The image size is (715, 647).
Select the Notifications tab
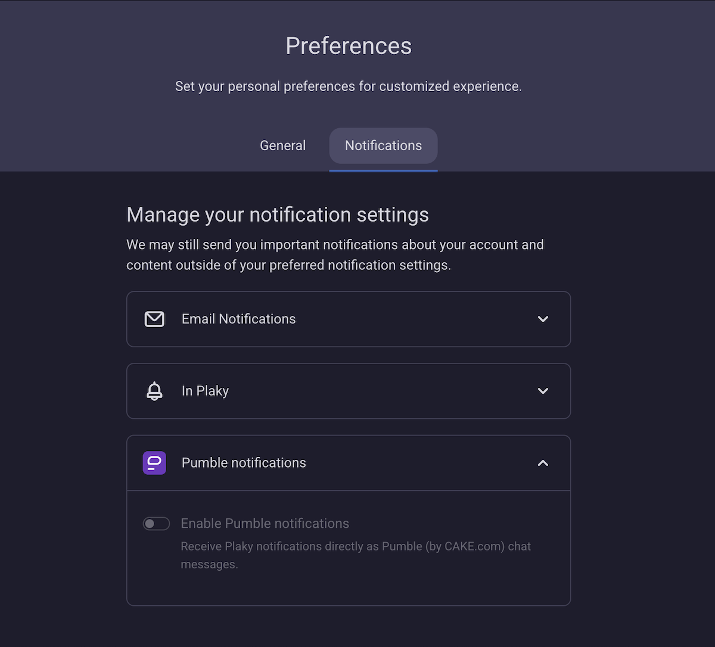(383, 145)
